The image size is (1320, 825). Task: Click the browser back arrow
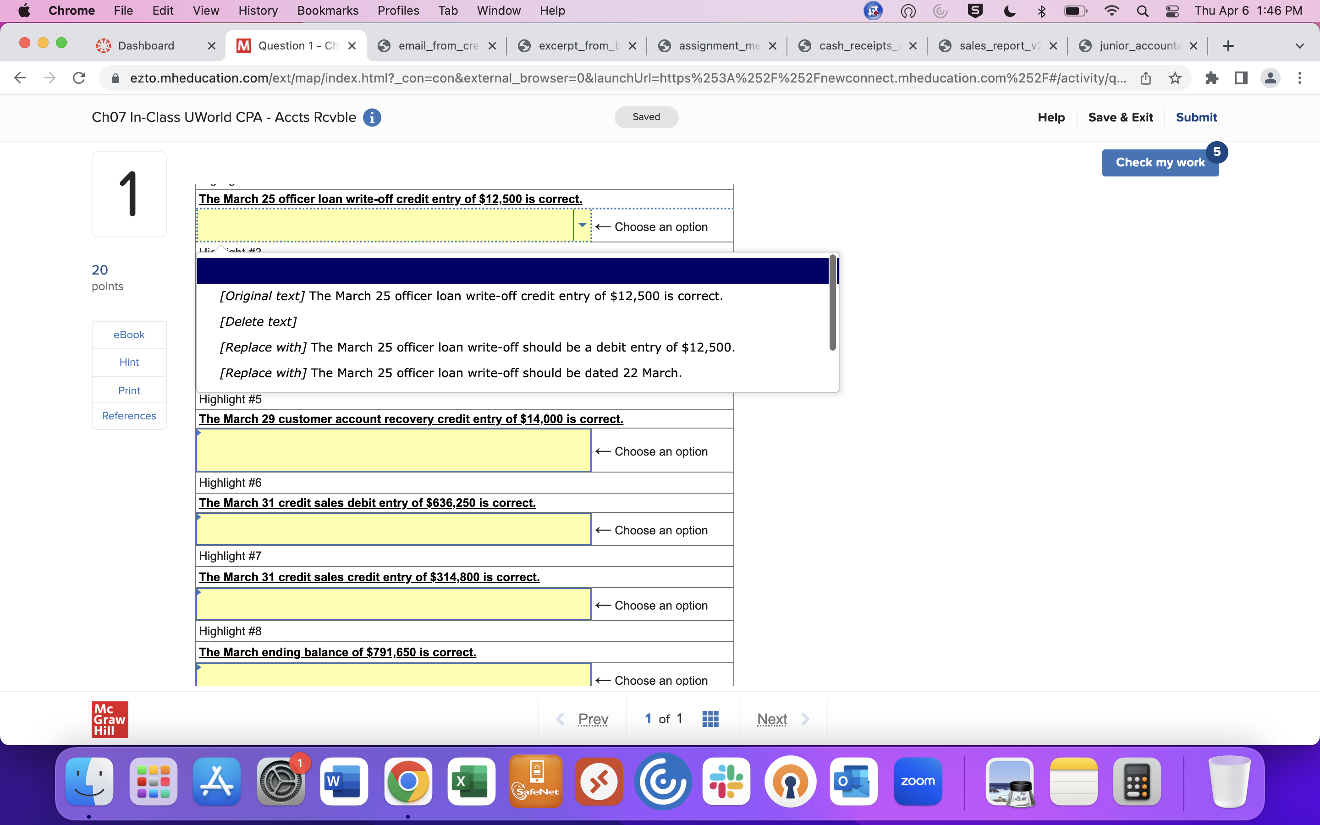(x=20, y=77)
